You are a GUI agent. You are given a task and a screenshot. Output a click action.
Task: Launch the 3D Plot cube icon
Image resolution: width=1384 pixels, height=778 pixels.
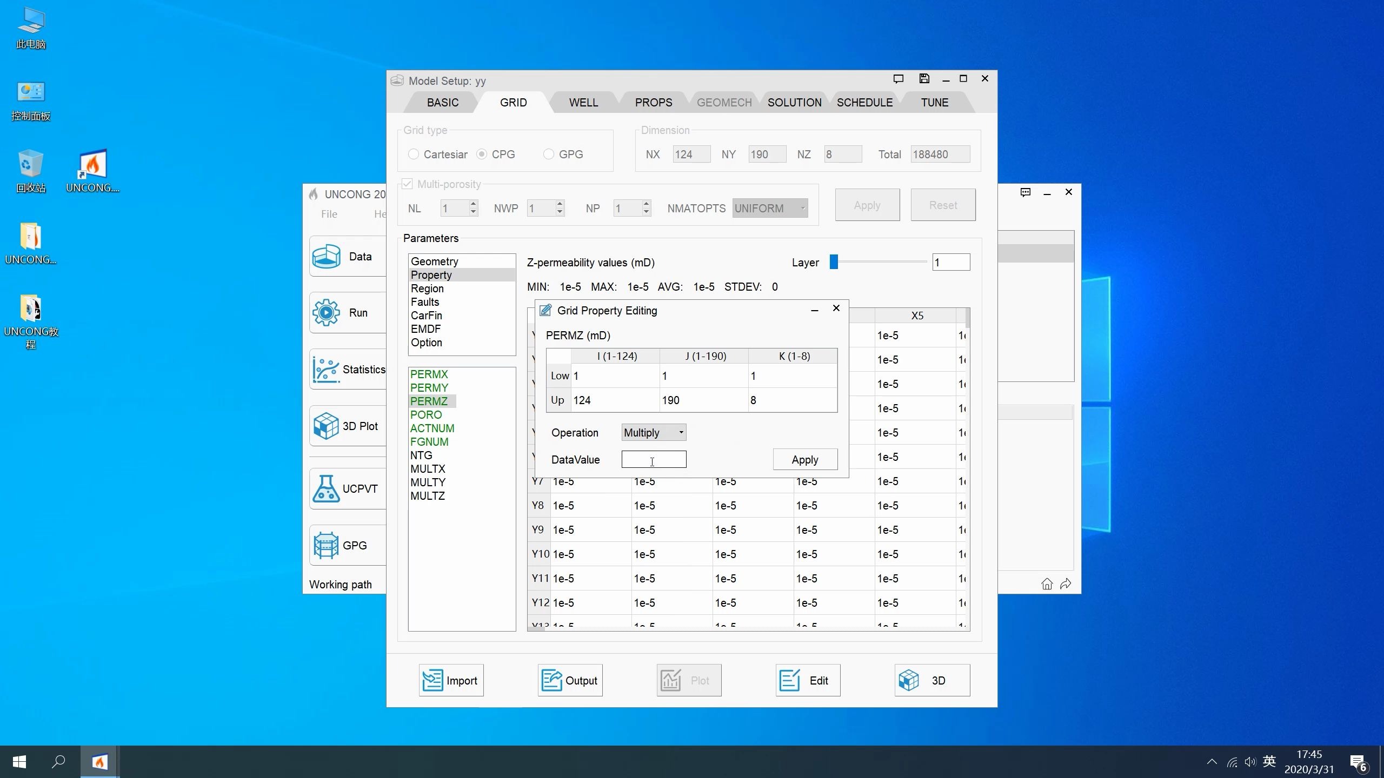pos(326,426)
